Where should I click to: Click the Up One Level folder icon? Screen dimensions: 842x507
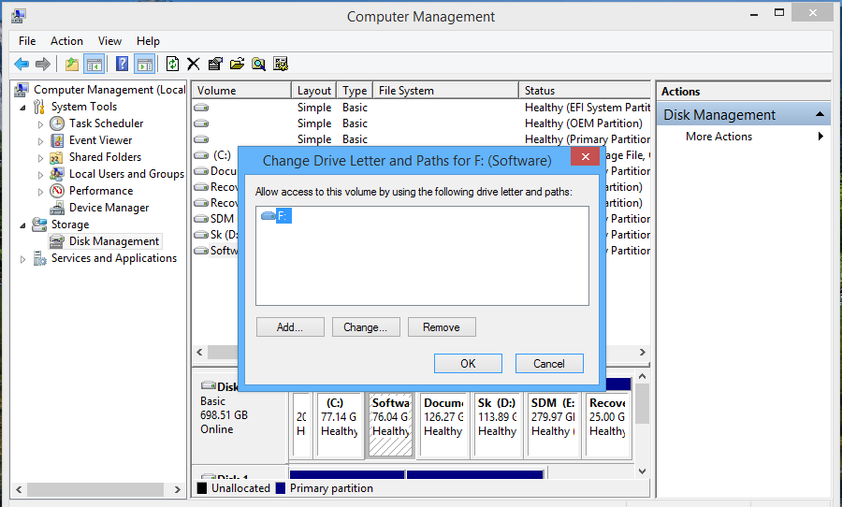(x=72, y=65)
